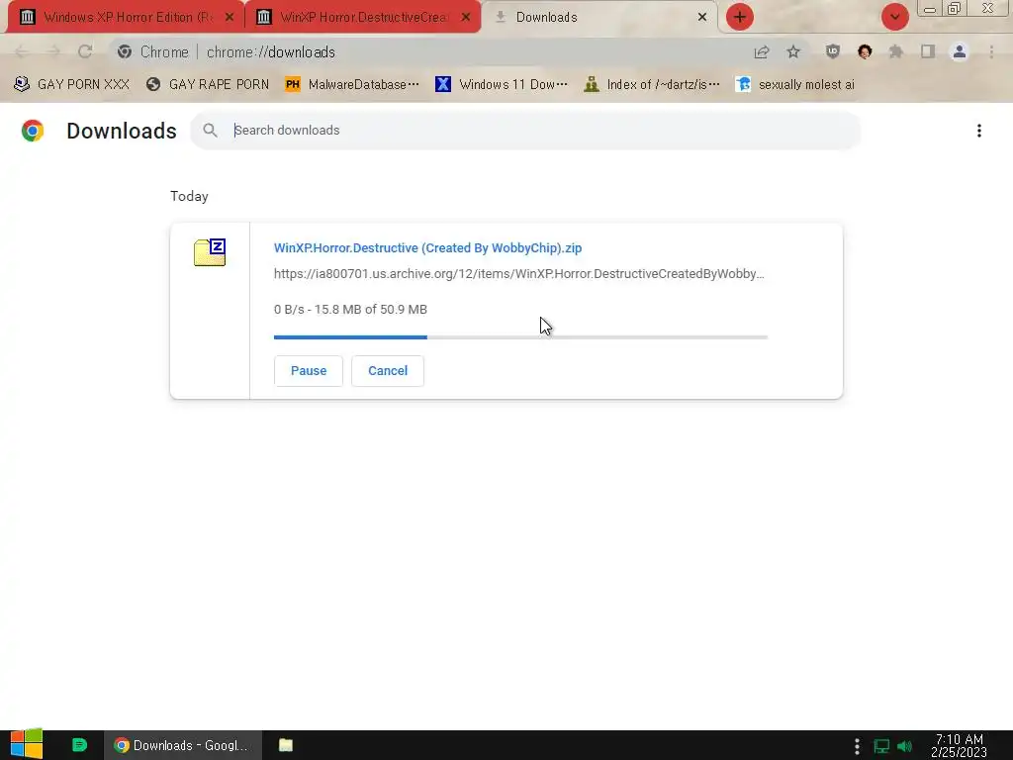The width and height of the screenshot is (1013, 760).
Task: Show hidden tray icons via the dots
Action: pos(857,746)
